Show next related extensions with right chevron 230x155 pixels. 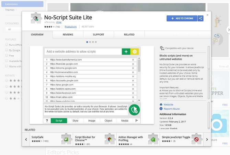click(x=207, y=140)
